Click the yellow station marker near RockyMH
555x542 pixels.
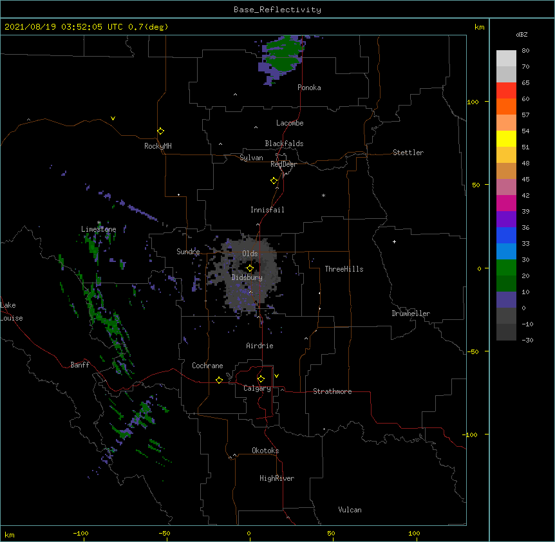160,131
